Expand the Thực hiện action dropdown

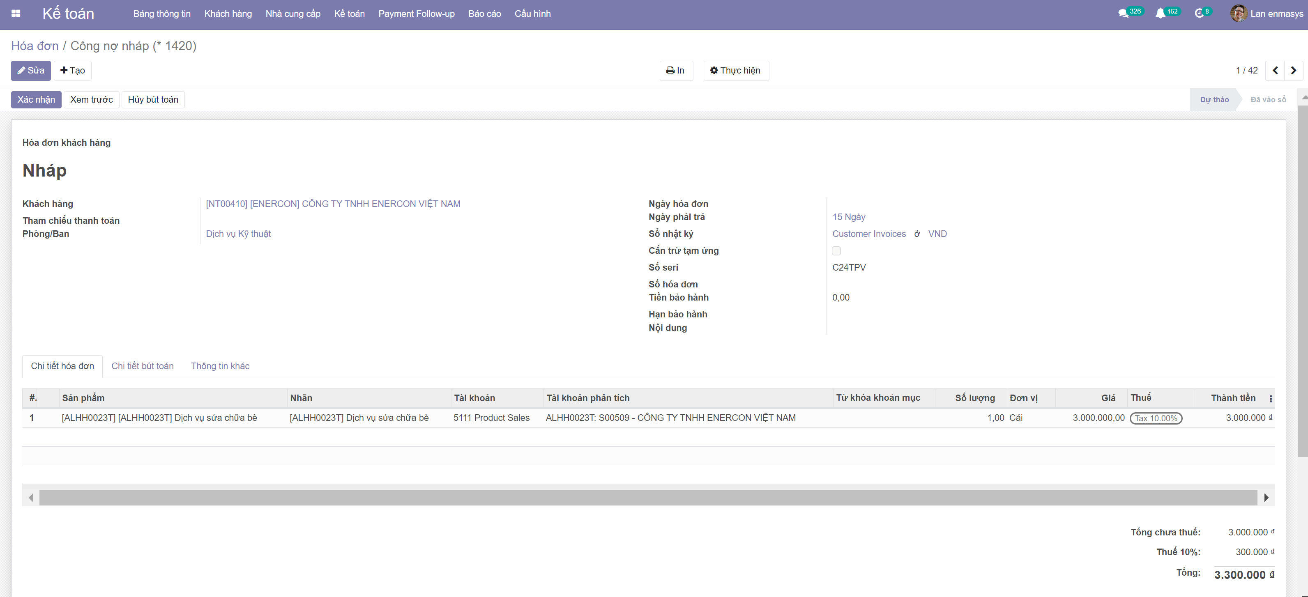click(x=736, y=71)
